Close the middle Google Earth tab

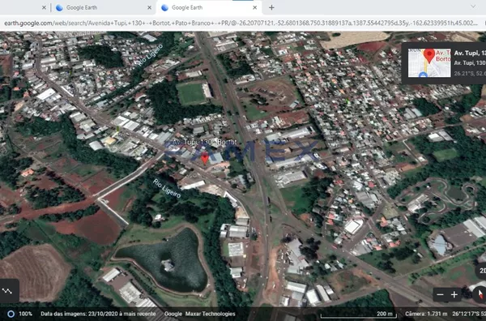149,7
